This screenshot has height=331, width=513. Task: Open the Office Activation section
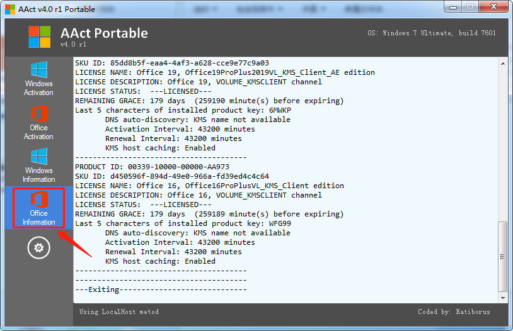[38, 123]
